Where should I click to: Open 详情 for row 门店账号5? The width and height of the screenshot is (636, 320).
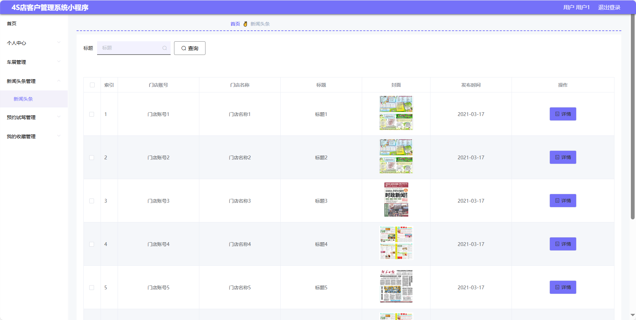coord(563,287)
